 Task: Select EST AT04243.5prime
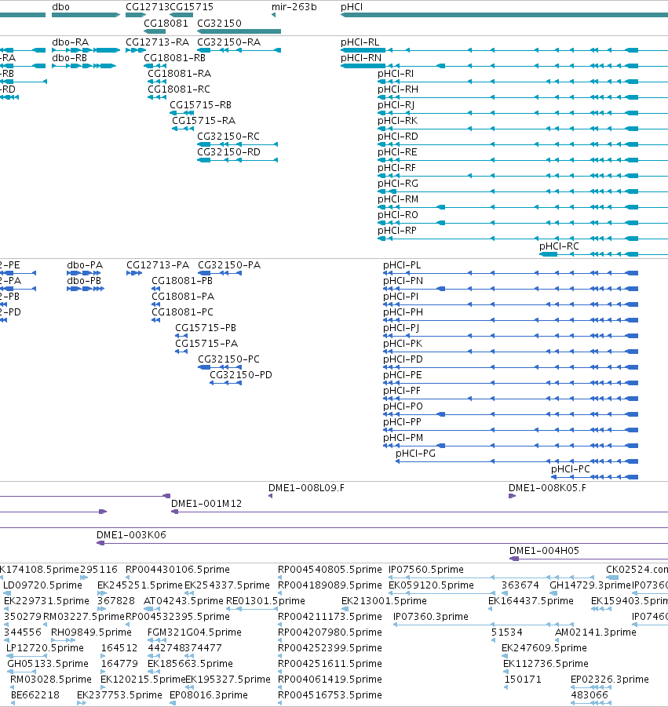pyautogui.click(x=183, y=601)
